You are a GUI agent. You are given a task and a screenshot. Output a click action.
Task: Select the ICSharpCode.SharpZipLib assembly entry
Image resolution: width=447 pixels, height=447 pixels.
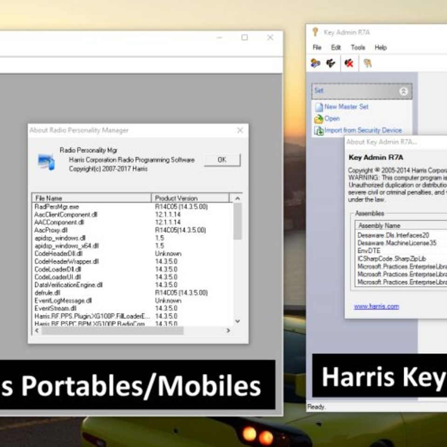coord(390,257)
